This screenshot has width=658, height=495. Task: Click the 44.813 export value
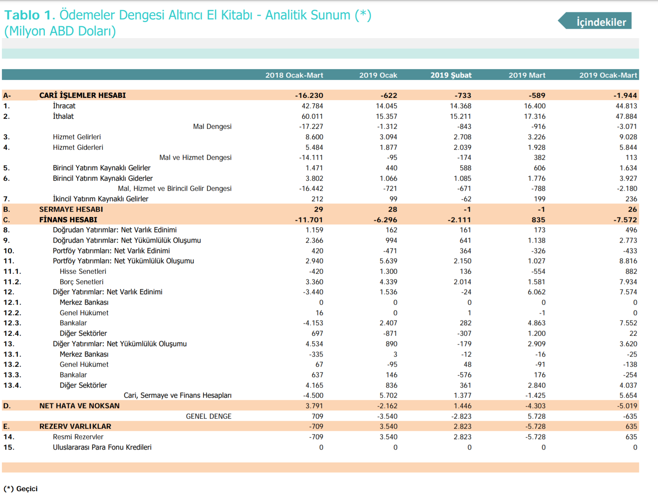(626, 106)
